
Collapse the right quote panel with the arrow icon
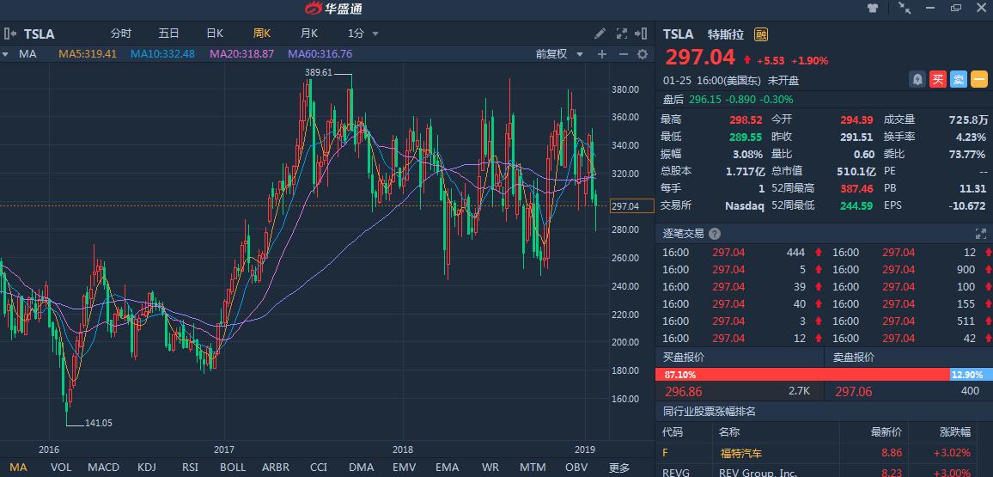[641, 34]
